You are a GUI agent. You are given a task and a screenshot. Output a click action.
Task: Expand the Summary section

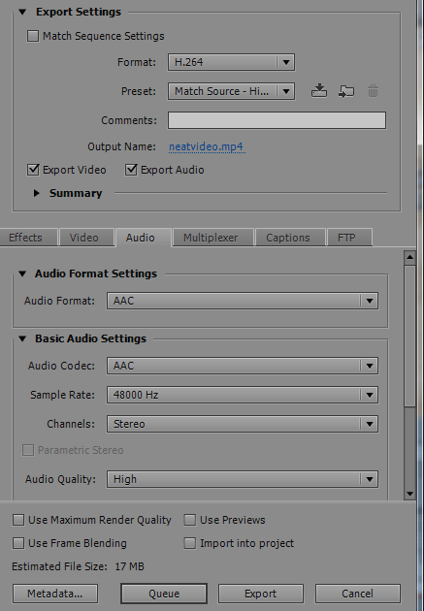point(37,193)
